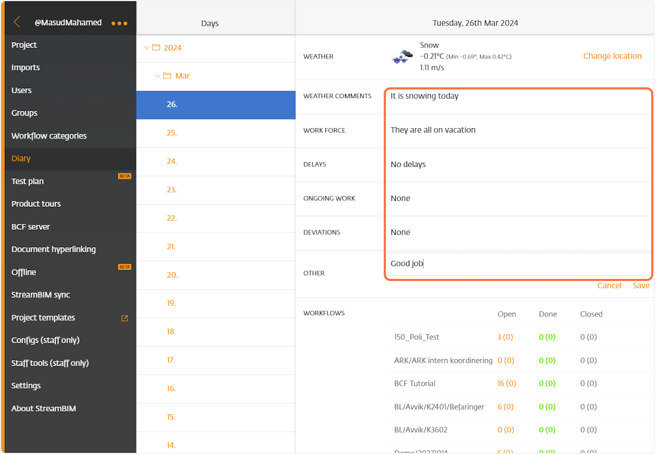
Task: Click the Mar folder icon
Action: [167, 76]
